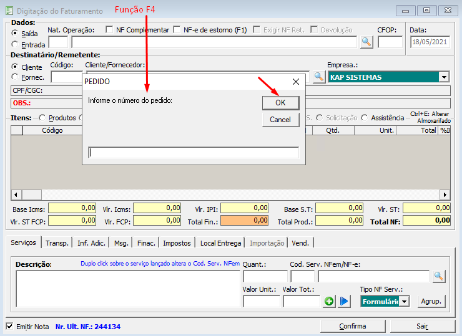
Task: Click the Base Icms value field
Action: coord(72,208)
